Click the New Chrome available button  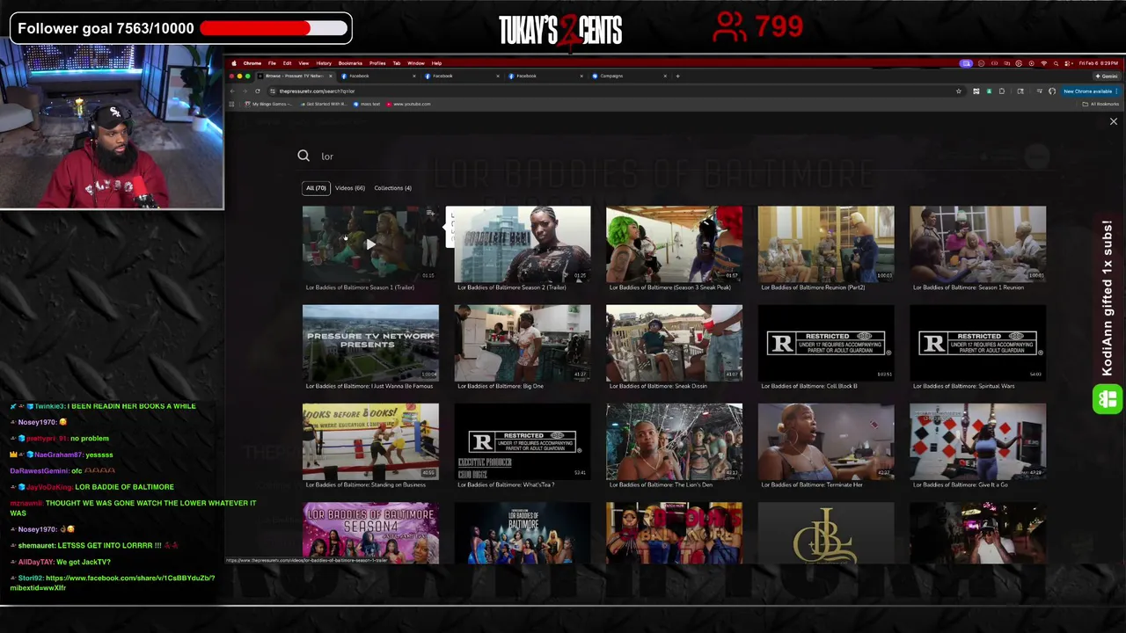1089,91
